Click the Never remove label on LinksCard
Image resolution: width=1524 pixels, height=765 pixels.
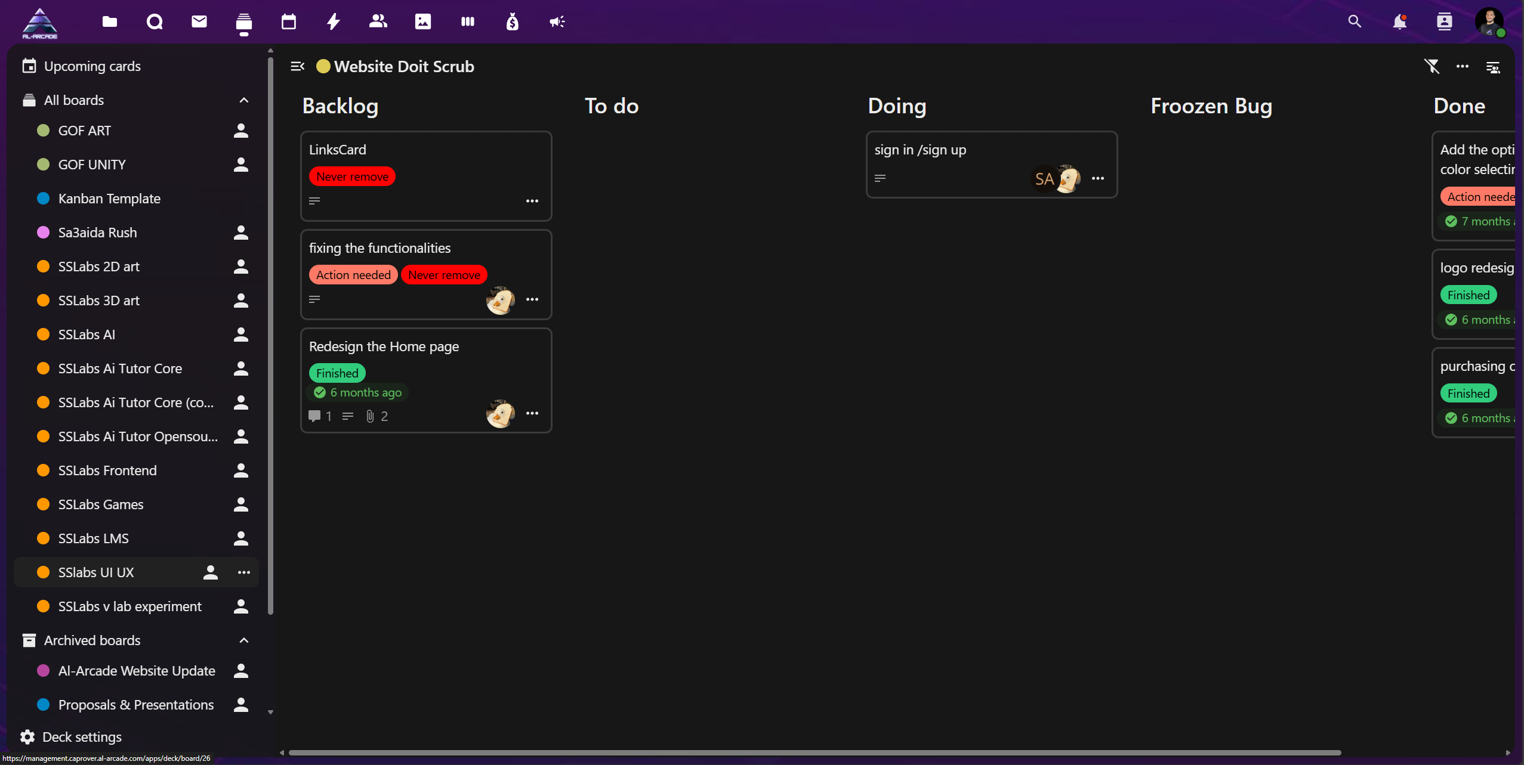352,176
